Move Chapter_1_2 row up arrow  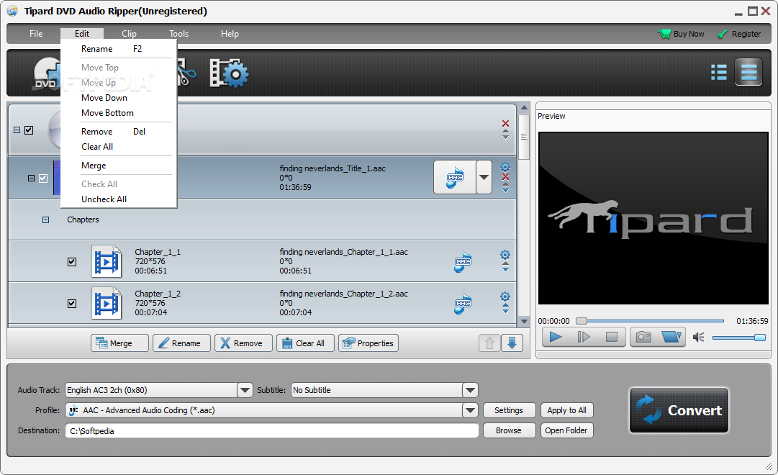(x=505, y=304)
